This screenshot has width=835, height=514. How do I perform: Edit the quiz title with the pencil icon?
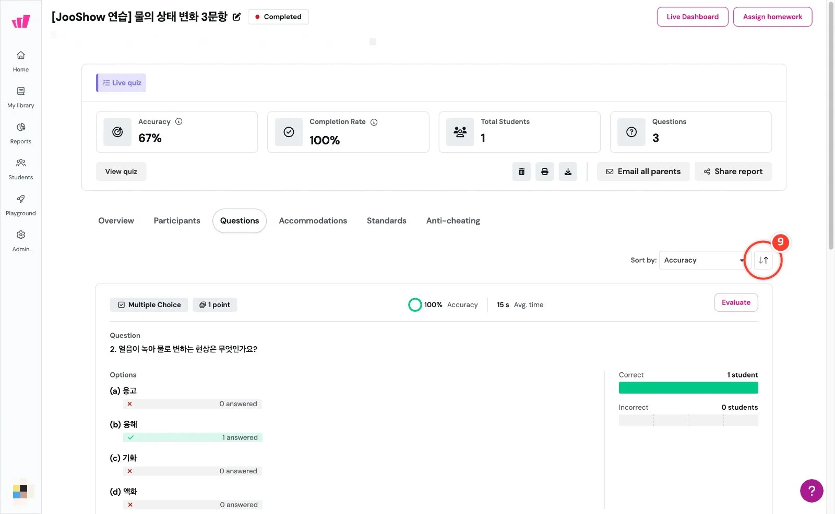click(x=236, y=17)
